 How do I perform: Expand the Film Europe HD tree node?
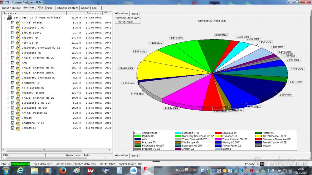pos(8,88)
